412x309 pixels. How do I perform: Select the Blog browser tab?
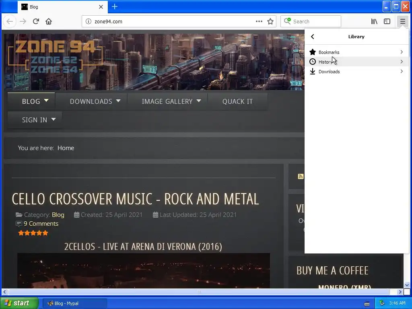click(x=63, y=7)
